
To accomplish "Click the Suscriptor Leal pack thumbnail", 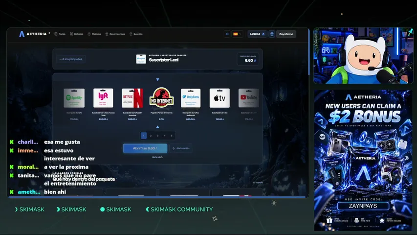I will [141, 59].
